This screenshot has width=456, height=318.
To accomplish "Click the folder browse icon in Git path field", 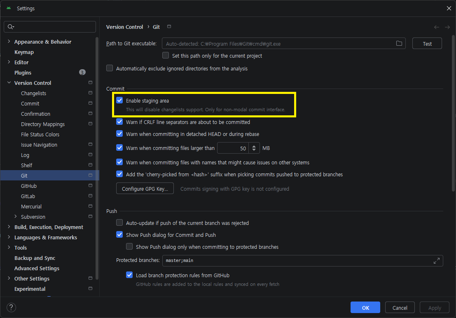I will (399, 43).
